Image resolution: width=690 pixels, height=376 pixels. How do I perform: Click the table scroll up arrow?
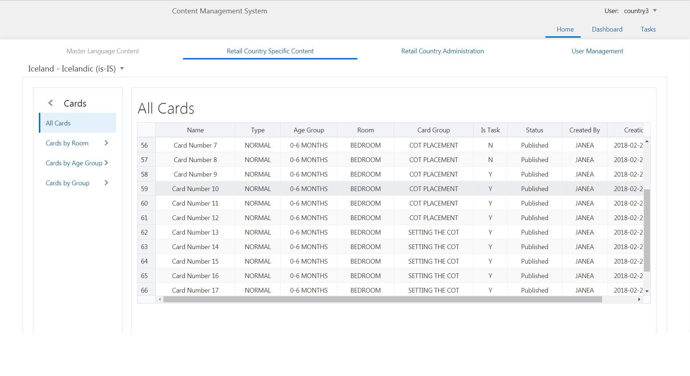647,141
